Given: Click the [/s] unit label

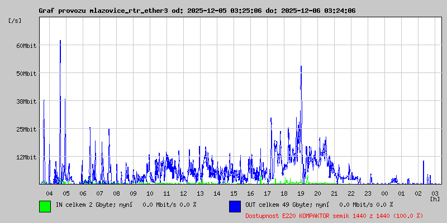Looking at the screenshot, I should pos(15,21).
